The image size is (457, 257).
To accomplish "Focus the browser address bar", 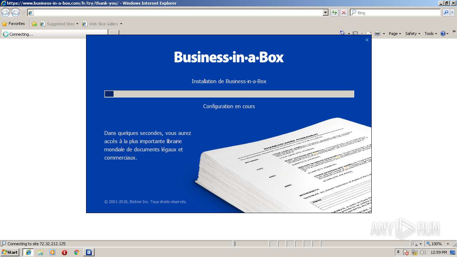I will (178, 12).
